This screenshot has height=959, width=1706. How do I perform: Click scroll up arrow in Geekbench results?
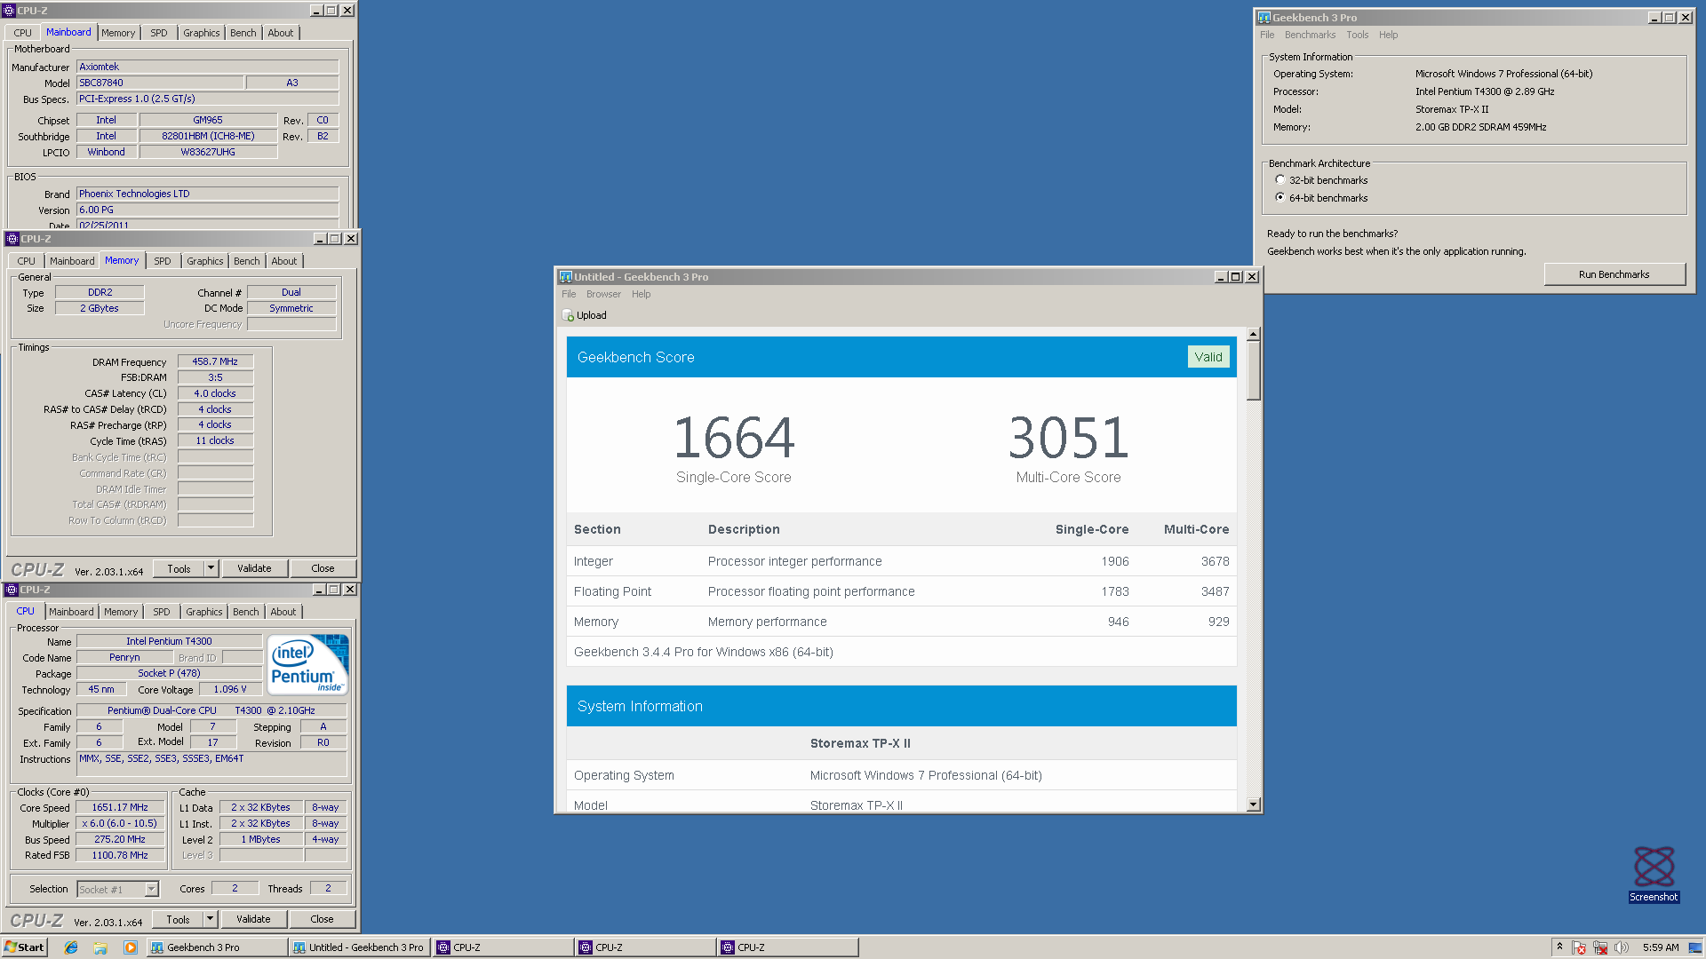pyautogui.click(x=1253, y=335)
